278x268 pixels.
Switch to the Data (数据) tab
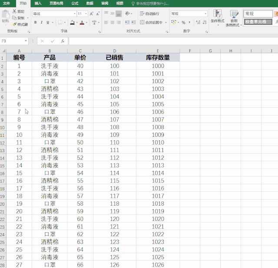point(90,3)
